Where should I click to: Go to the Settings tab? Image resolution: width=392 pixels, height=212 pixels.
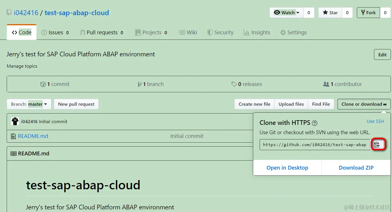click(293, 33)
